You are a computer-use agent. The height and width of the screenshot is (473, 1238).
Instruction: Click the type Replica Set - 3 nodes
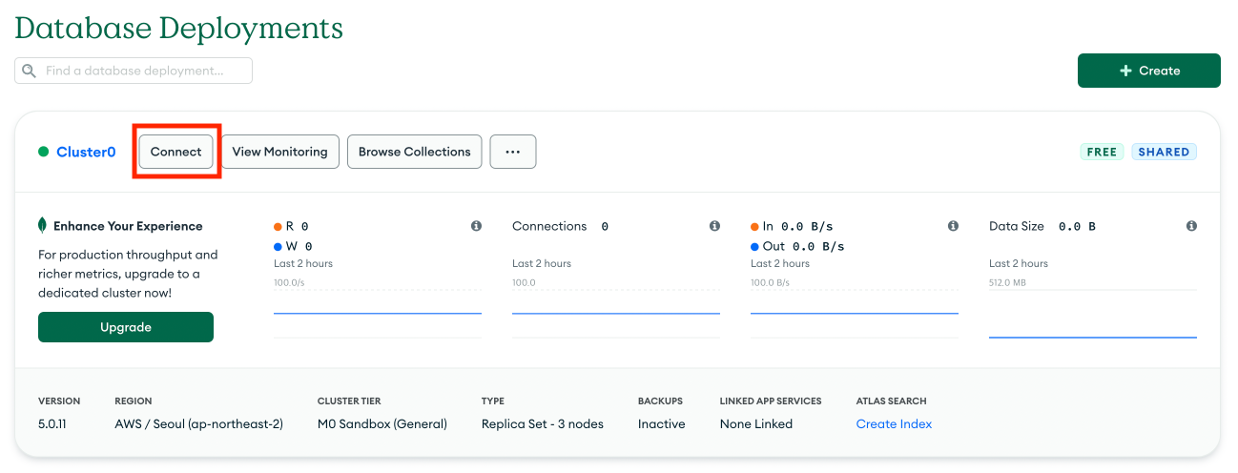(x=543, y=423)
